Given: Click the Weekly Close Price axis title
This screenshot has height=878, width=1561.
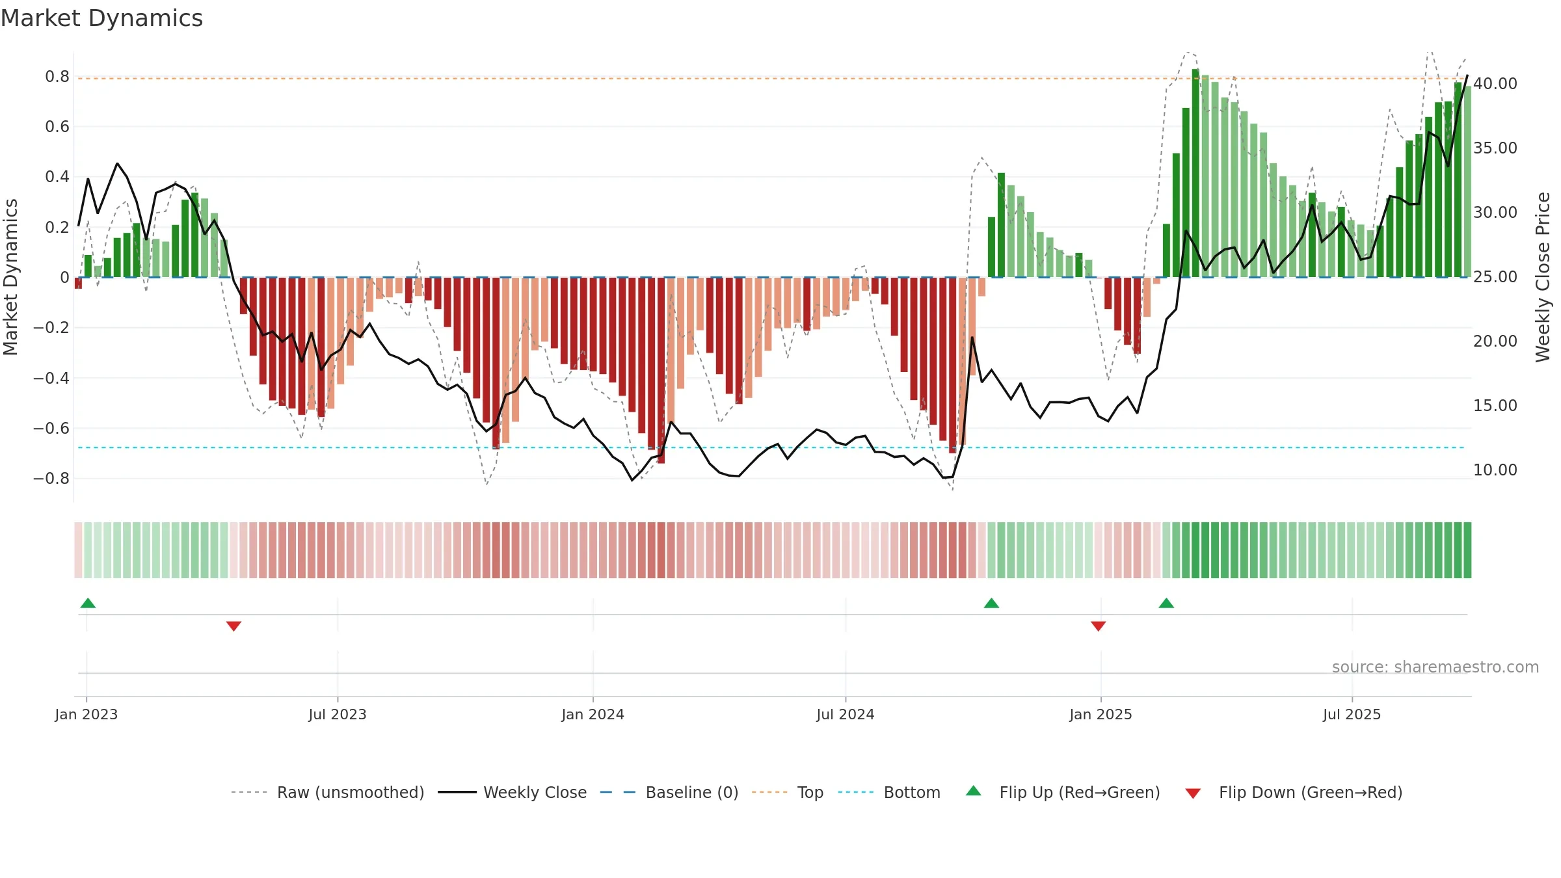Looking at the screenshot, I should (1543, 277).
